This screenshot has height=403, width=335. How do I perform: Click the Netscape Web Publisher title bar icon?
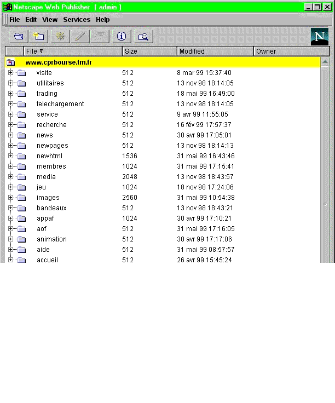[x=8, y=7]
